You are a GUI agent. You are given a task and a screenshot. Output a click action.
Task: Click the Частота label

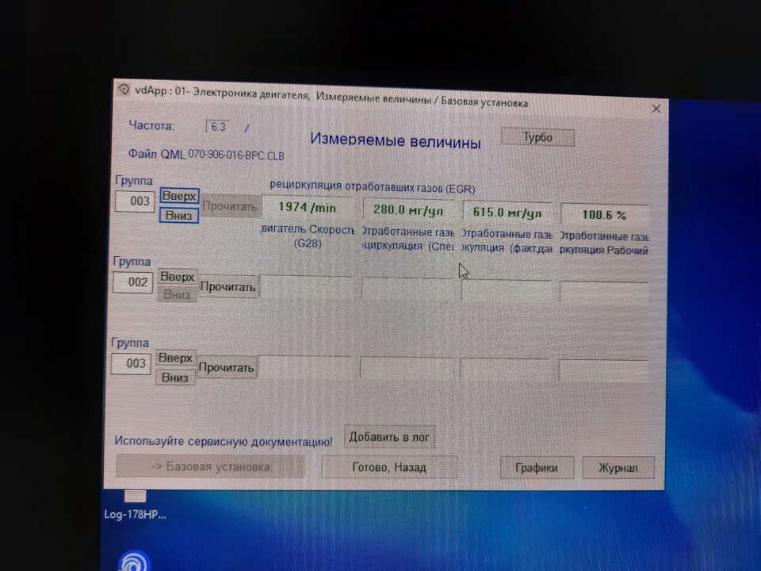(x=151, y=126)
